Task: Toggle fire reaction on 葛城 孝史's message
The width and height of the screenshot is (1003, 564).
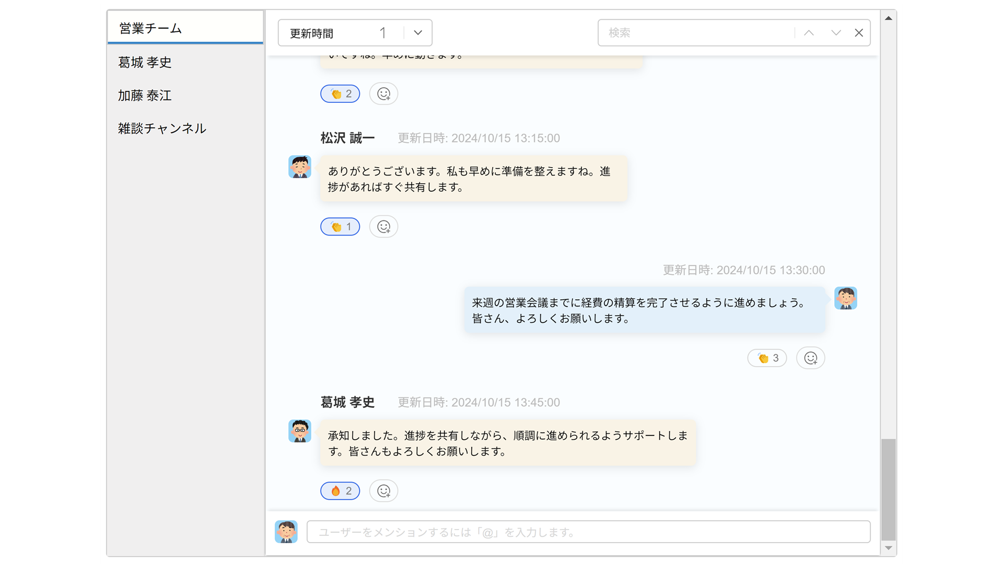Action: click(x=340, y=491)
